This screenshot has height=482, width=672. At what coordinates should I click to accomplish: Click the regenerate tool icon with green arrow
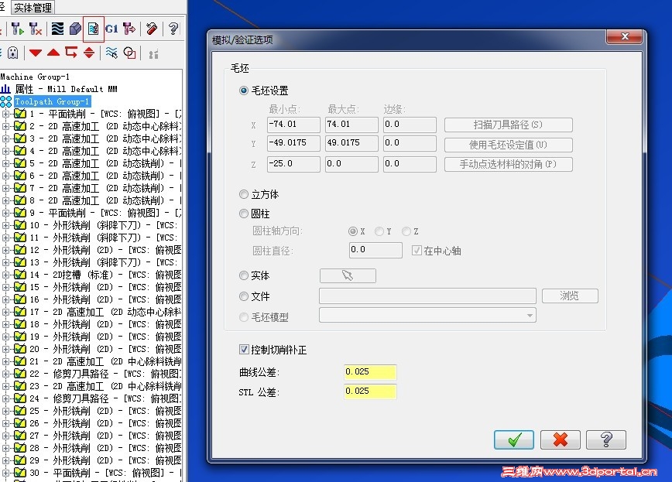16,29
